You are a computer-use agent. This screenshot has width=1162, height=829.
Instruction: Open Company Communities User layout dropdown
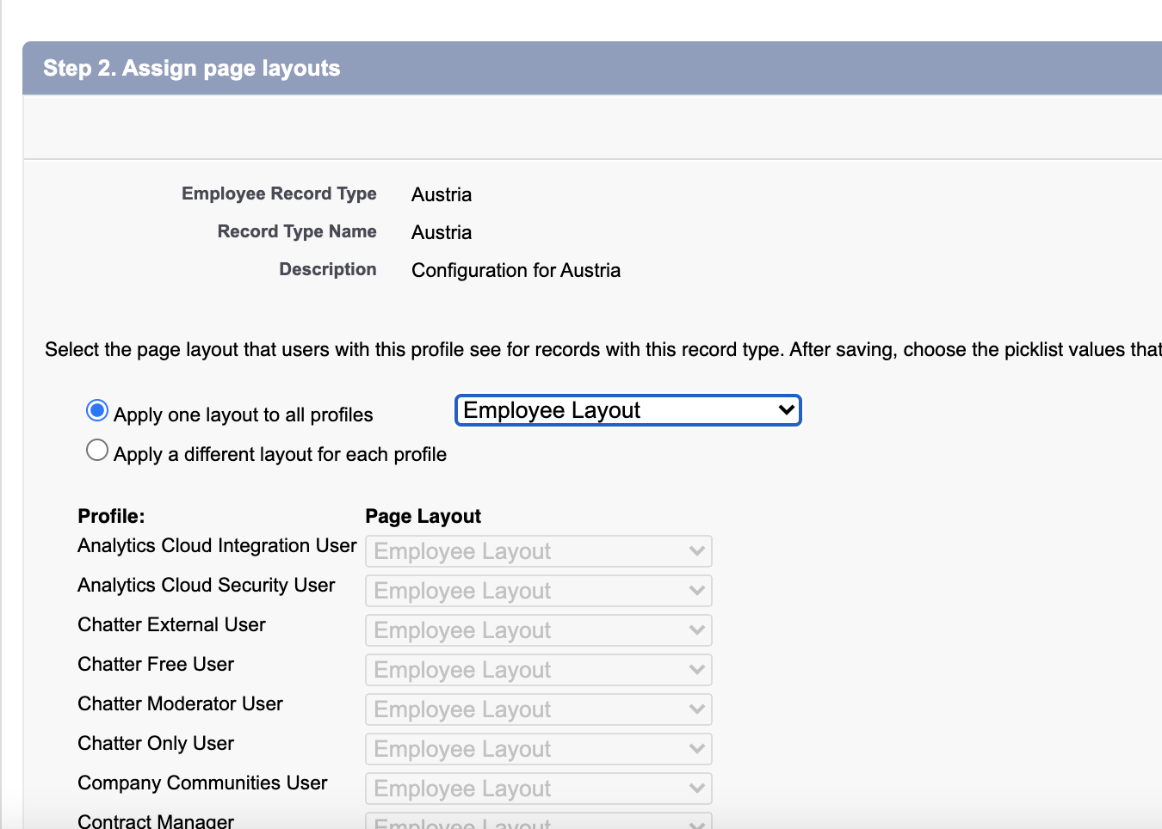538,789
